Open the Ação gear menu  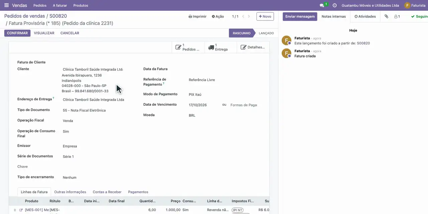click(218, 16)
